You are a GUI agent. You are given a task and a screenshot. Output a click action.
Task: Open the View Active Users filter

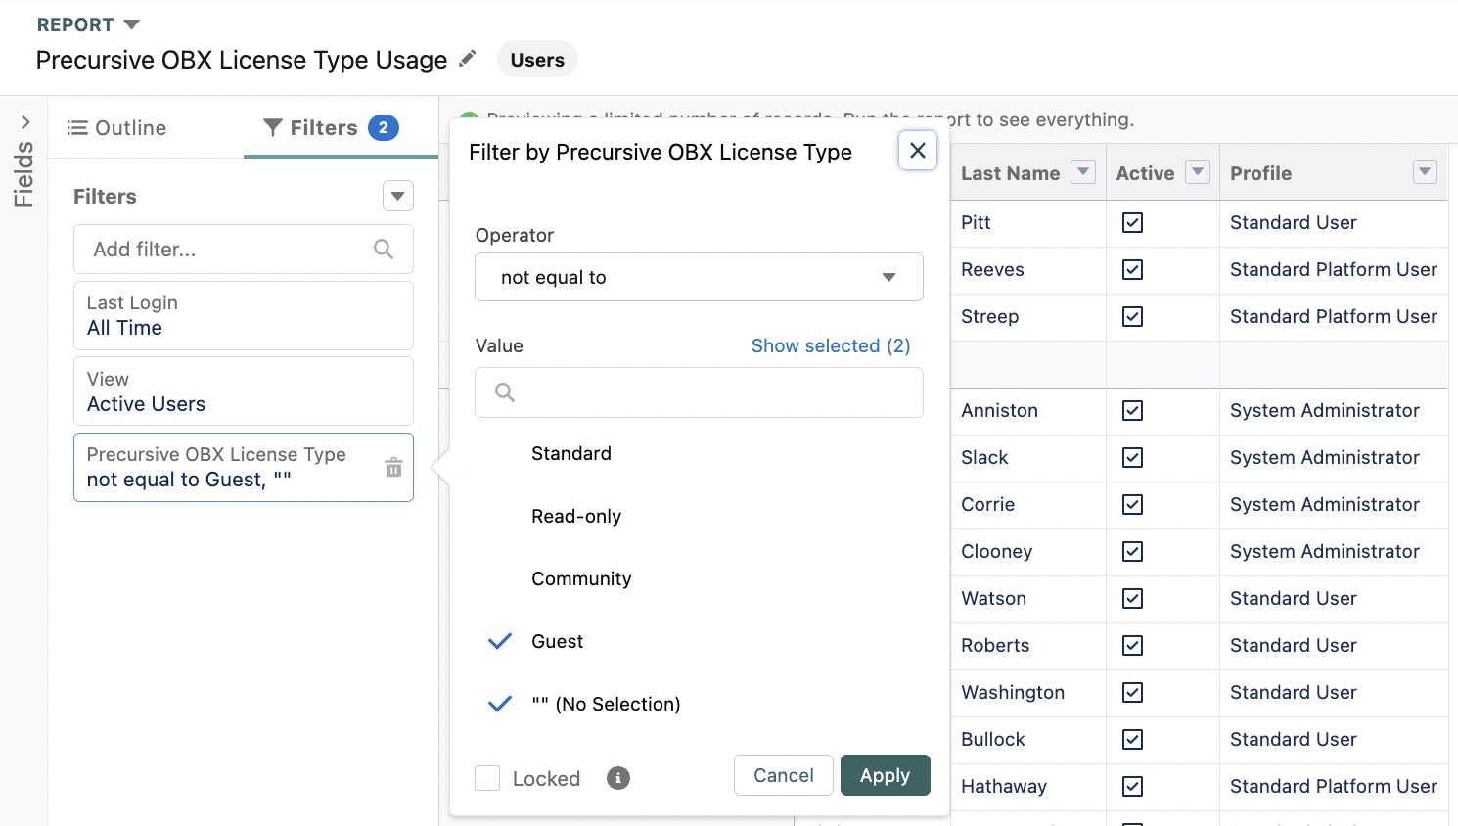[x=244, y=390]
